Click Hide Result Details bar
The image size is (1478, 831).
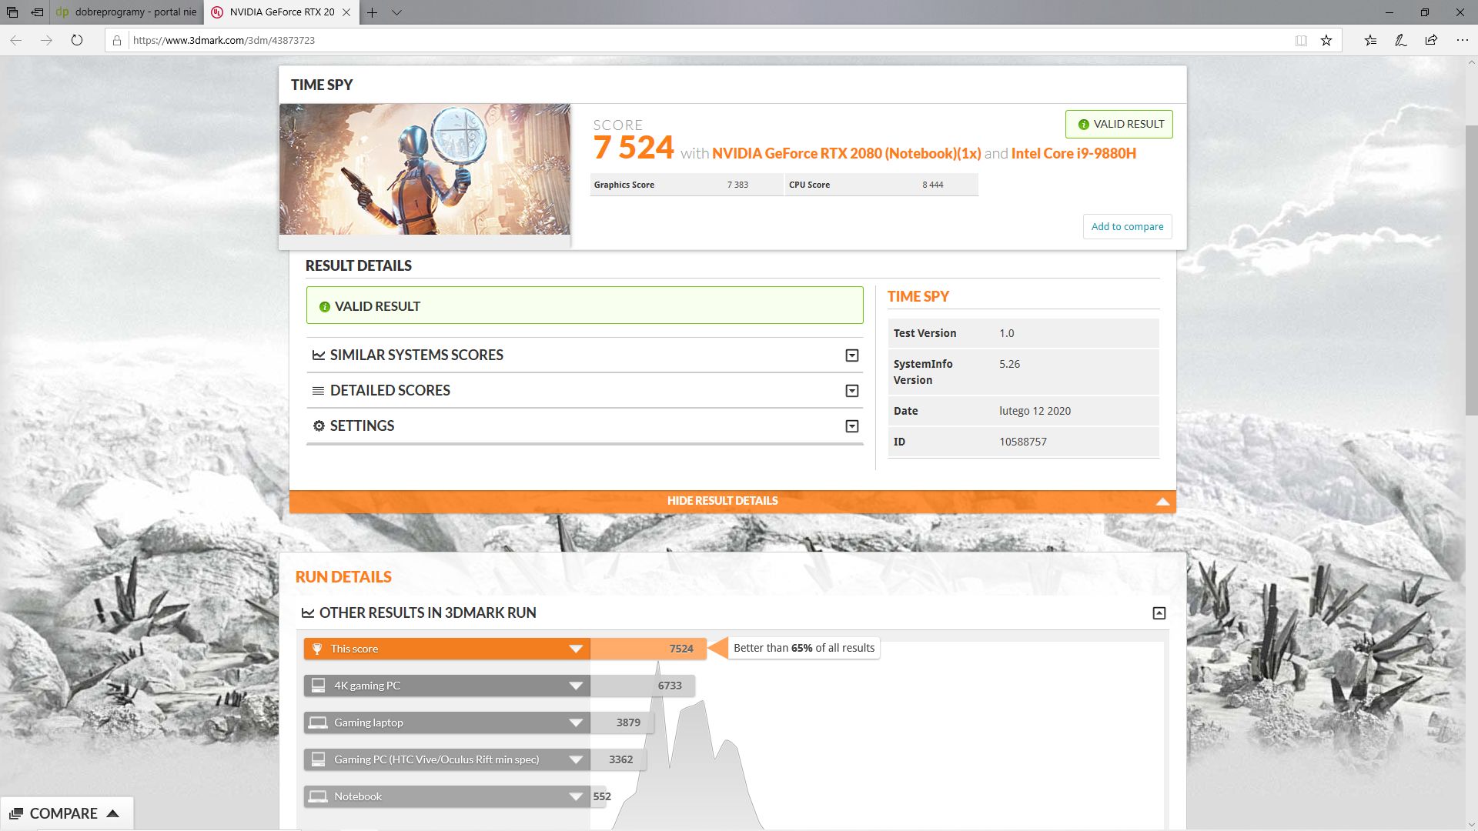click(733, 501)
